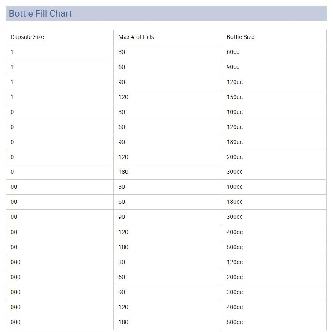Select the 90cc bottle size cell
The height and width of the screenshot is (332, 333).
(x=233, y=67)
